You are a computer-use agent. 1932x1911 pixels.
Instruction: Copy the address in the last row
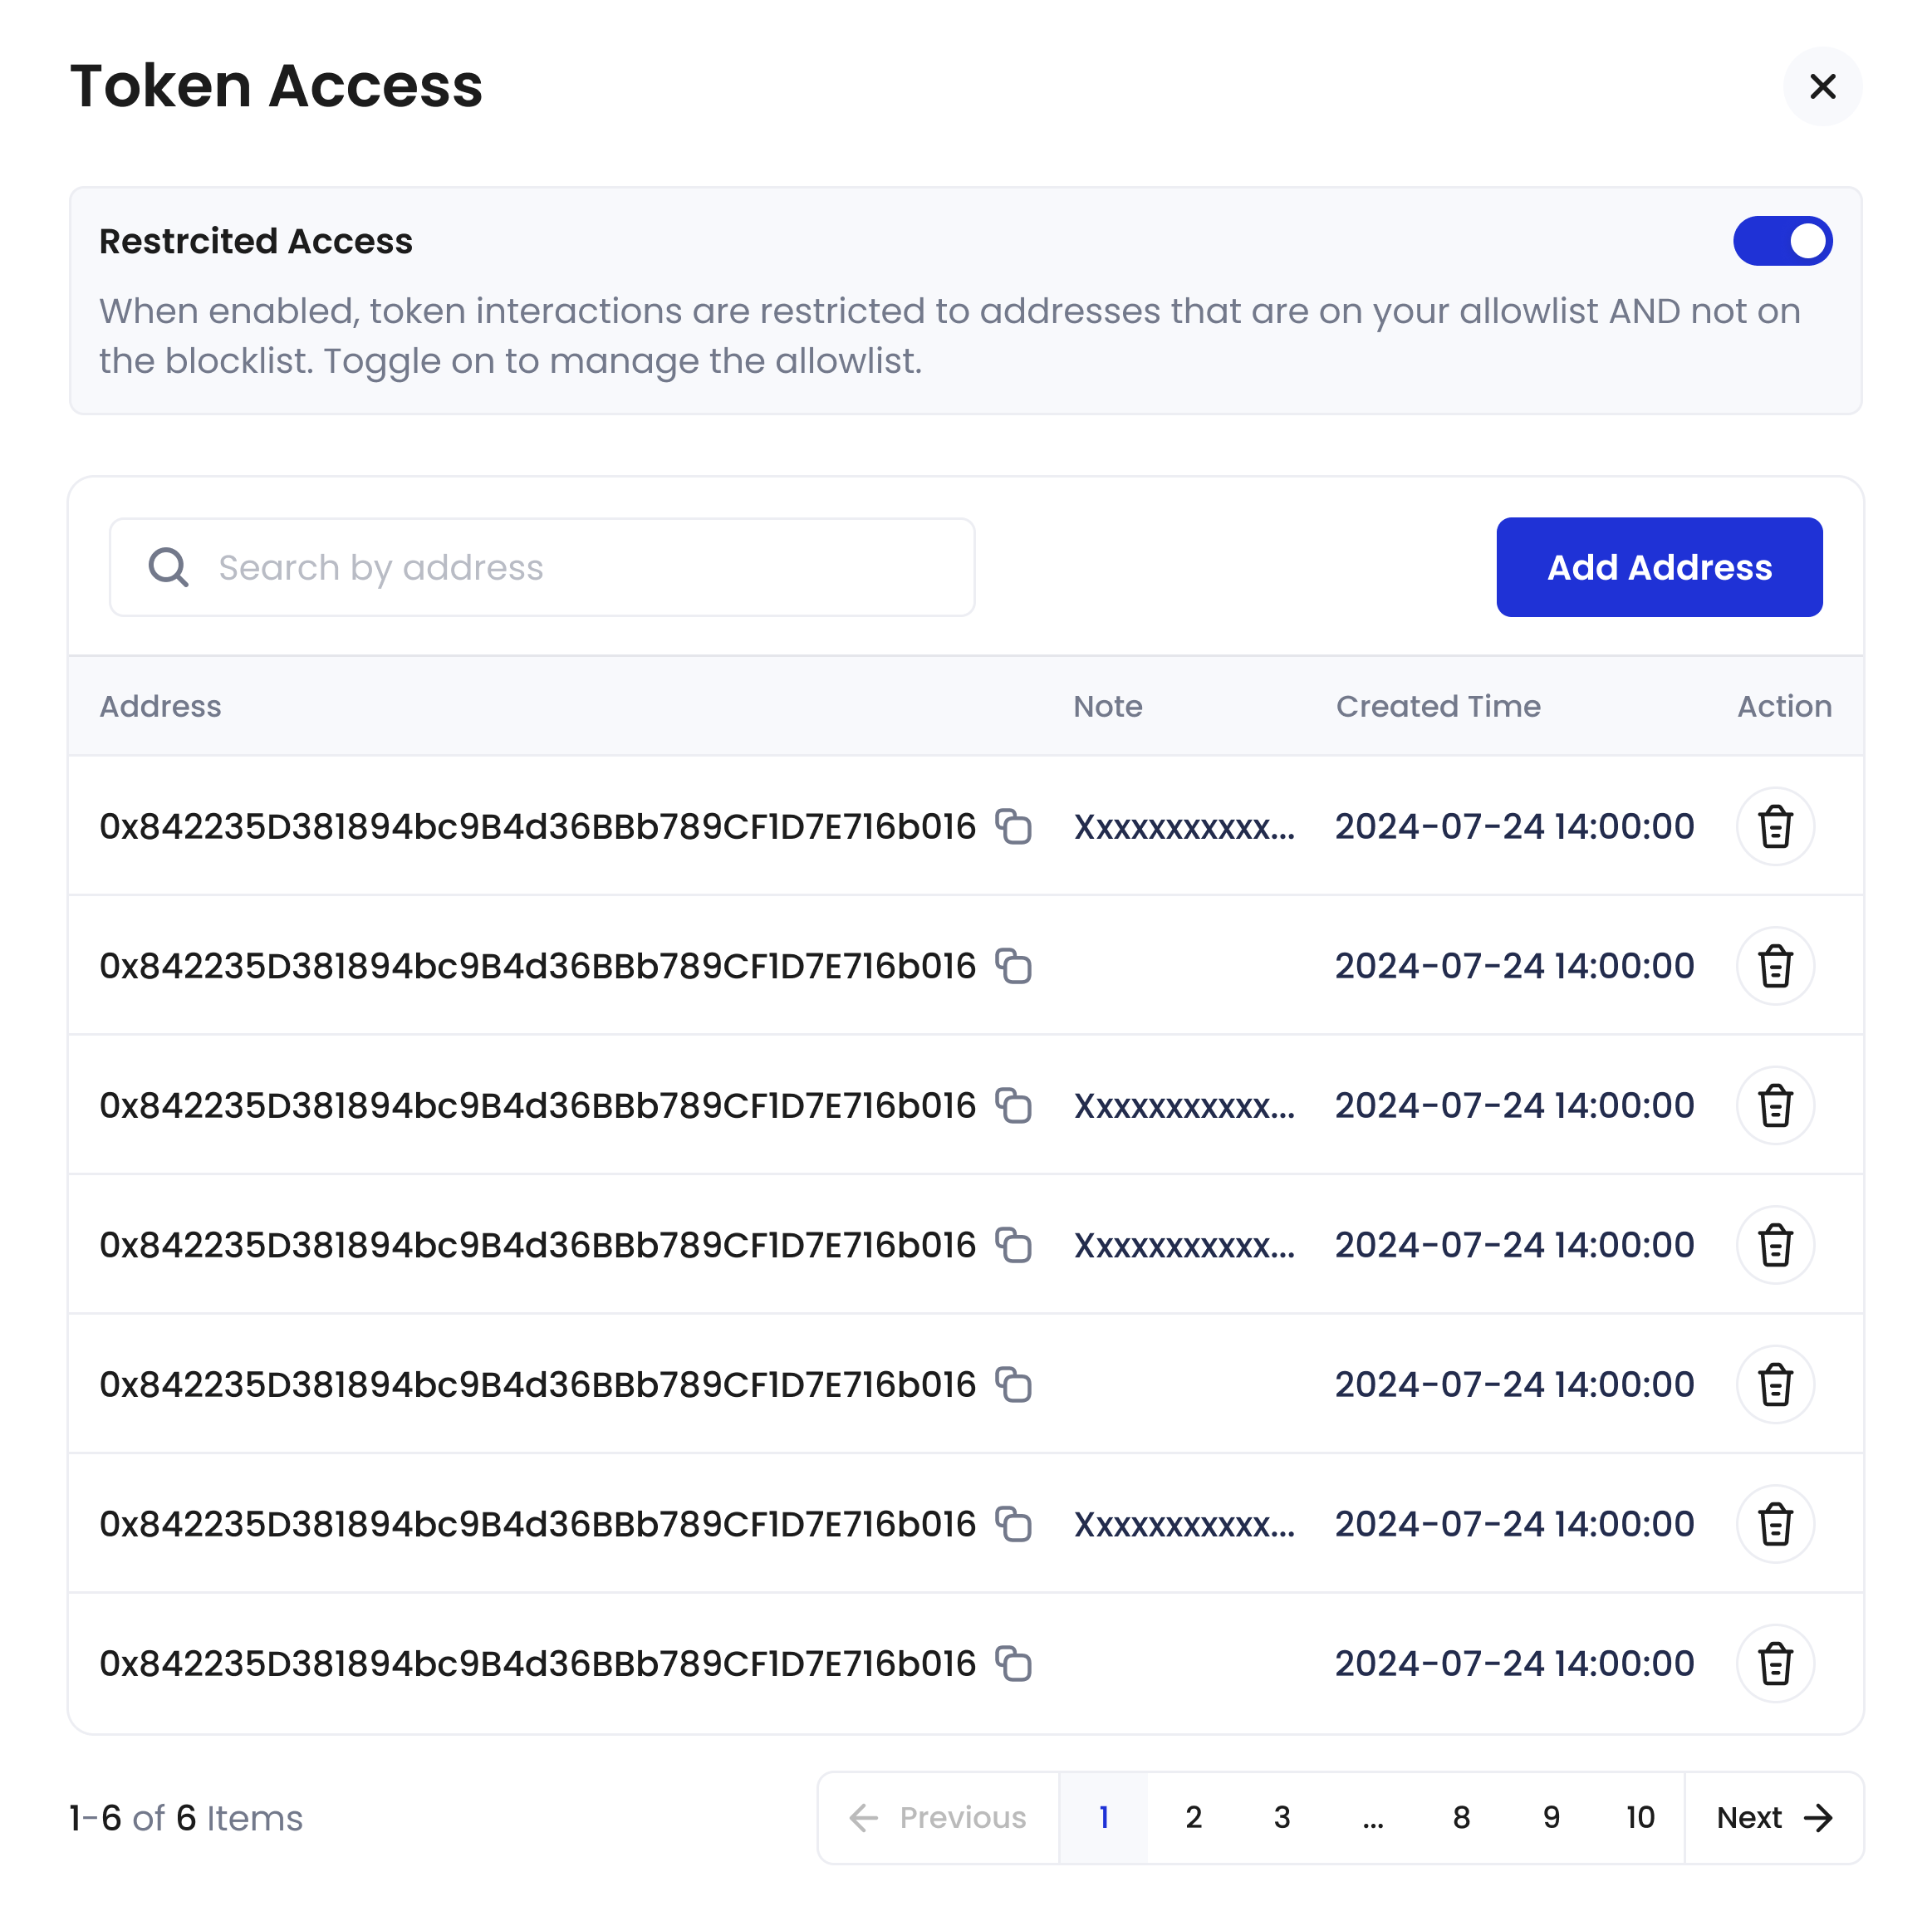(1015, 1663)
